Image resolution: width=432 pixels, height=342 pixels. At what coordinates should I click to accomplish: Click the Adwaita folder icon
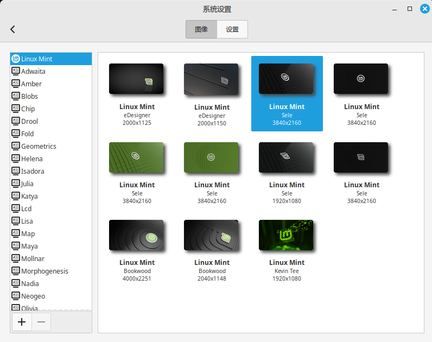click(x=16, y=71)
